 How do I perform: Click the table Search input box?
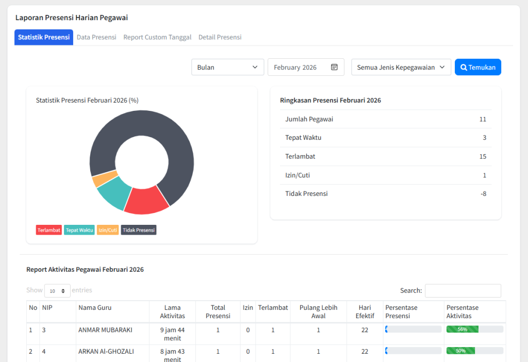pos(463,291)
